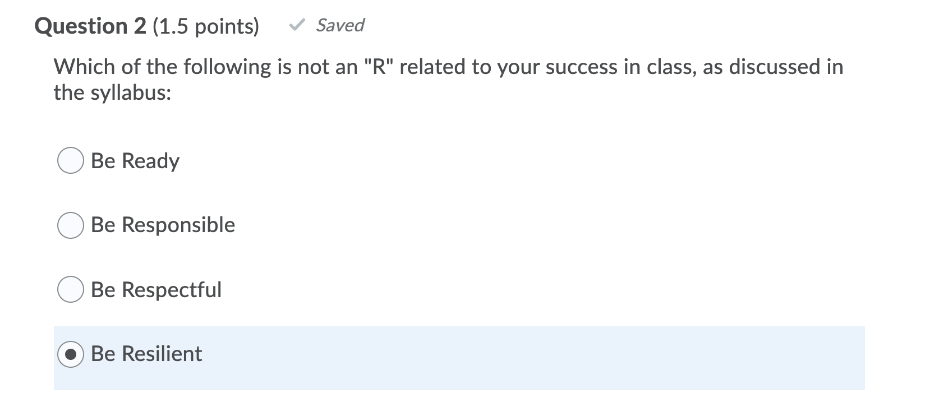
Task: Click the Be Responsible answer label
Action: (x=163, y=226)
